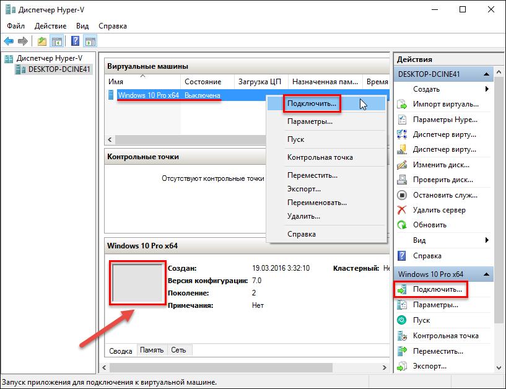Choose Экспорт... in the context menu
The image size is (506, 389).
point(326,189)
